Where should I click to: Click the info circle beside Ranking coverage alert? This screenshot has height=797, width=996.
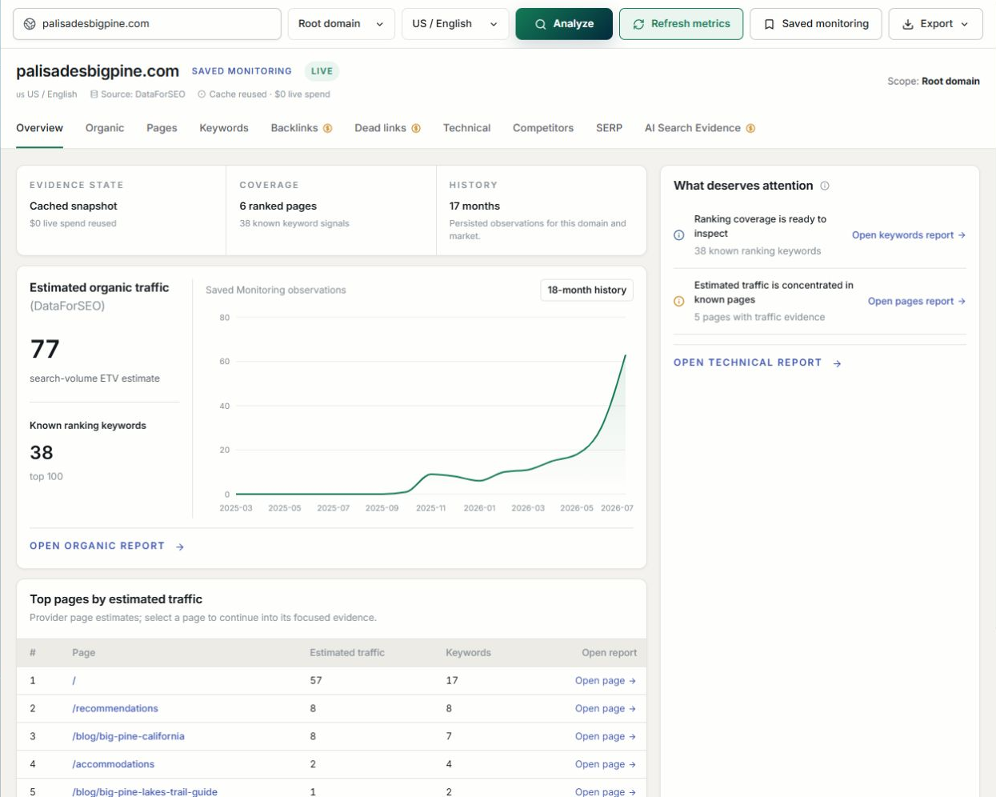click(x=679, y=235)
